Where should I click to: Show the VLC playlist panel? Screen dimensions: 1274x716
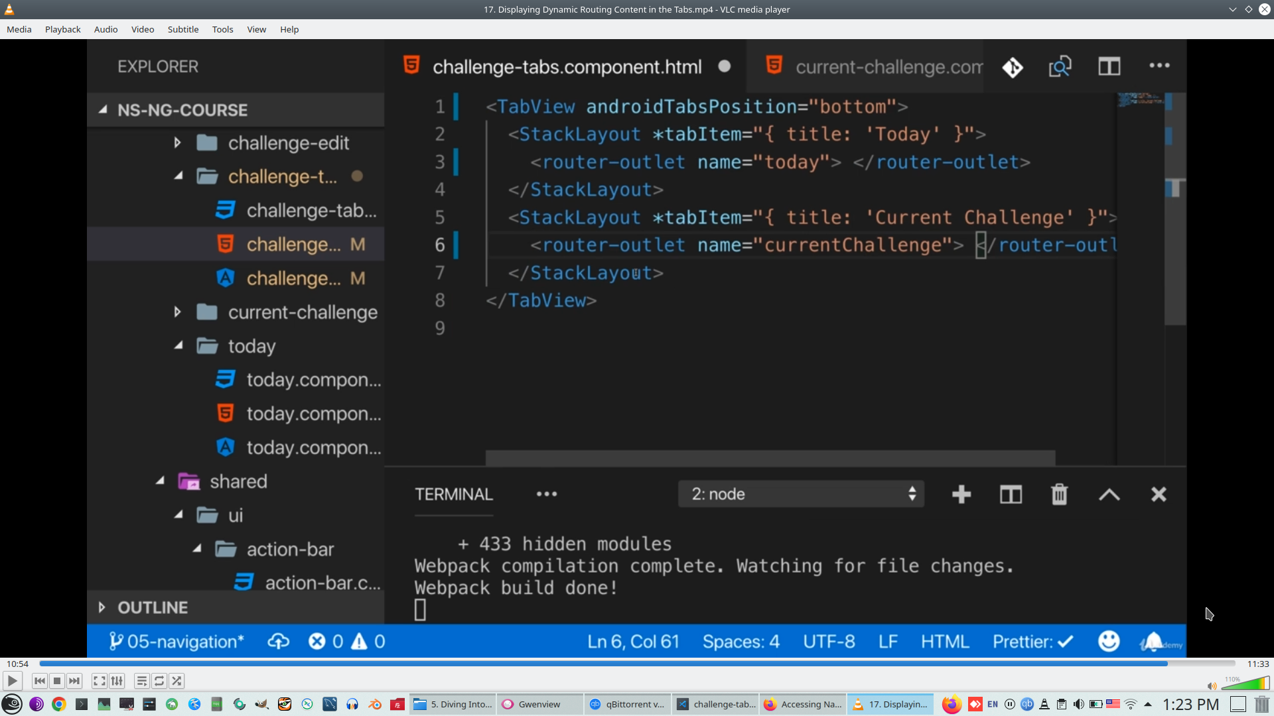(141, 681)
